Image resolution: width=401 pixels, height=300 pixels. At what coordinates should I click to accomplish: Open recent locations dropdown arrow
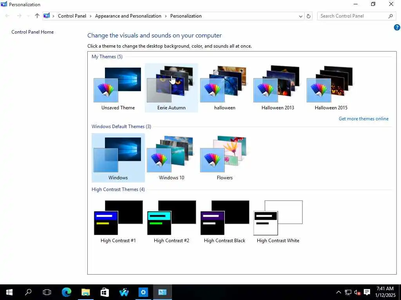[28, 16]
